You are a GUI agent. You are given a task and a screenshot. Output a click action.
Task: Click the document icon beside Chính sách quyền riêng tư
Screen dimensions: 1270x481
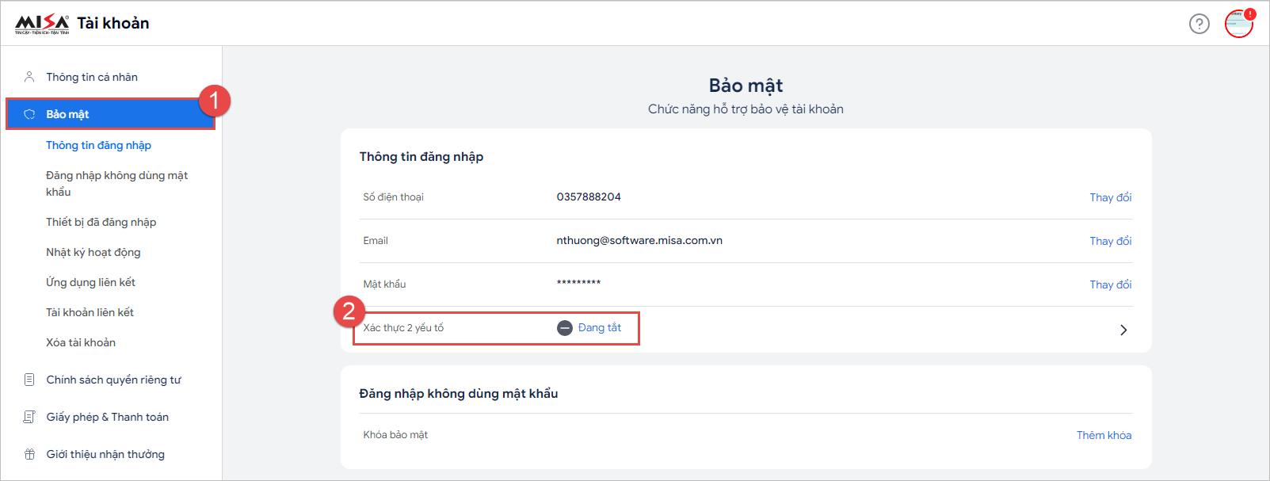point(29,380)
